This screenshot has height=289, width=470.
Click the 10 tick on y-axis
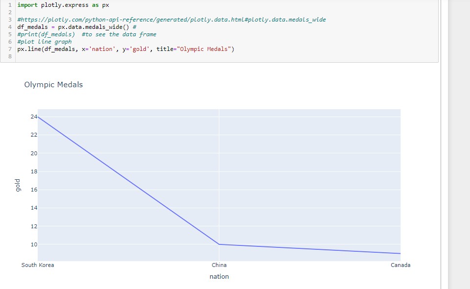33,244
